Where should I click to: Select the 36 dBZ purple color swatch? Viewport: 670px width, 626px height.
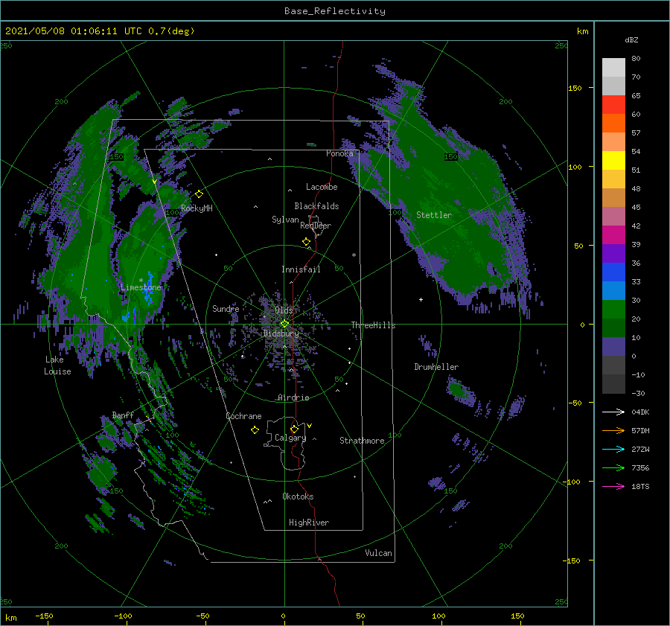point(613,254)
